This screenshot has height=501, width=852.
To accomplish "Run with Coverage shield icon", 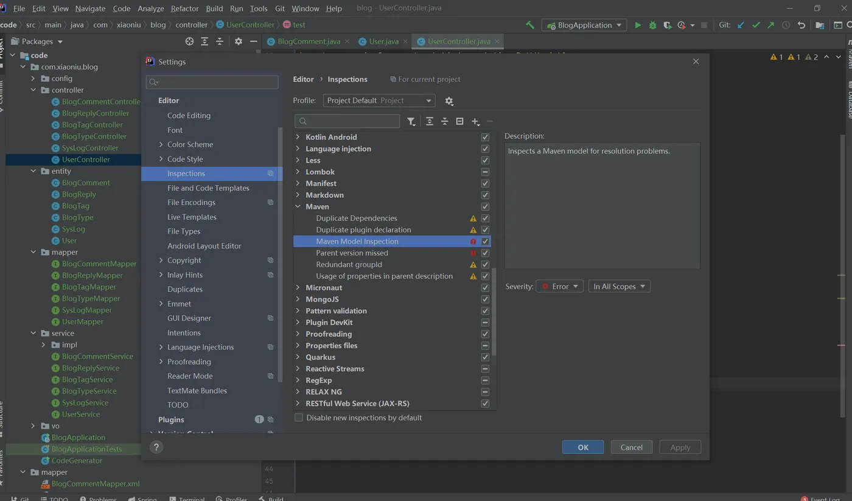I will tap(667, 25).
